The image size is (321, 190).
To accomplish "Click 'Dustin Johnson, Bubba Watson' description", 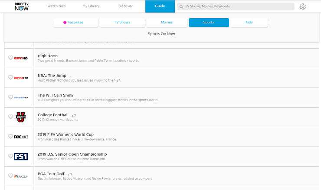I will pos(95,179).
